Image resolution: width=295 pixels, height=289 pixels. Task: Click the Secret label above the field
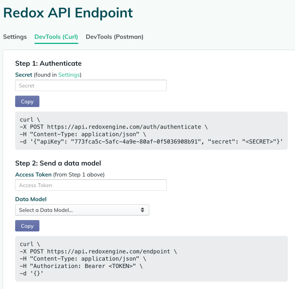tap(24, 75)
